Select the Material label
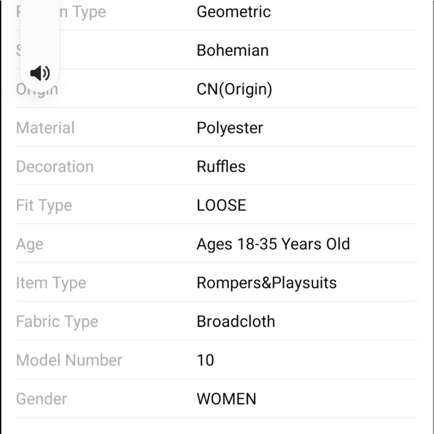The width and height of the screenshot is (434, 434). tap(46, 128)
